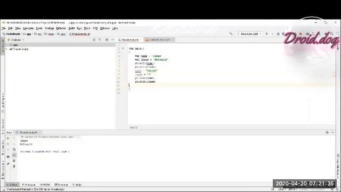This screenshot has height=192, width=341.
Task: Click the Make Project hammer icon
Action: pos(231,34)
